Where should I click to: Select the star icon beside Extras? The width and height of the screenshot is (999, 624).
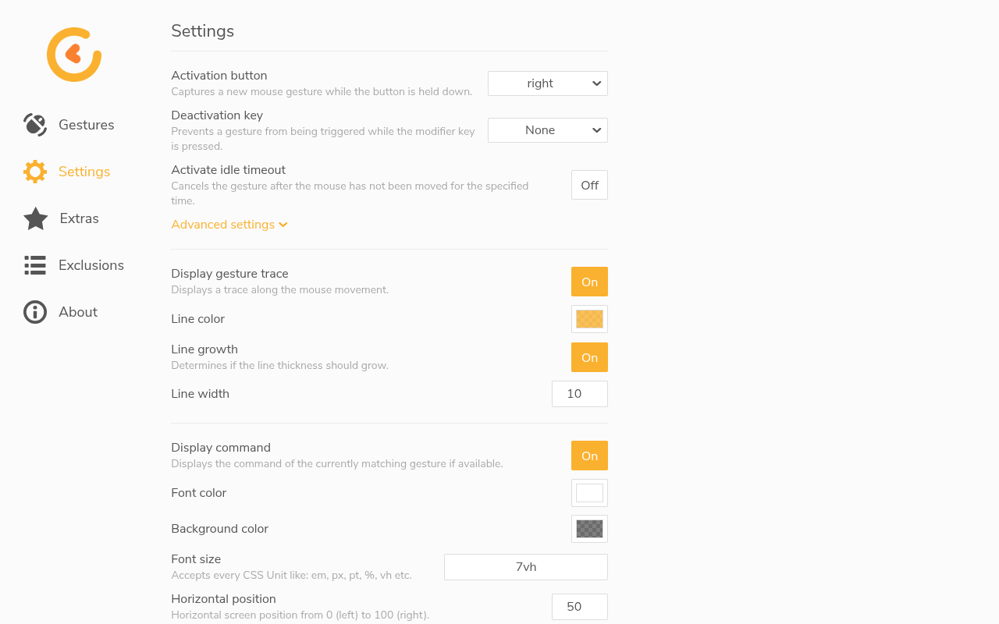pyautogui.click(x=35, y=218)
